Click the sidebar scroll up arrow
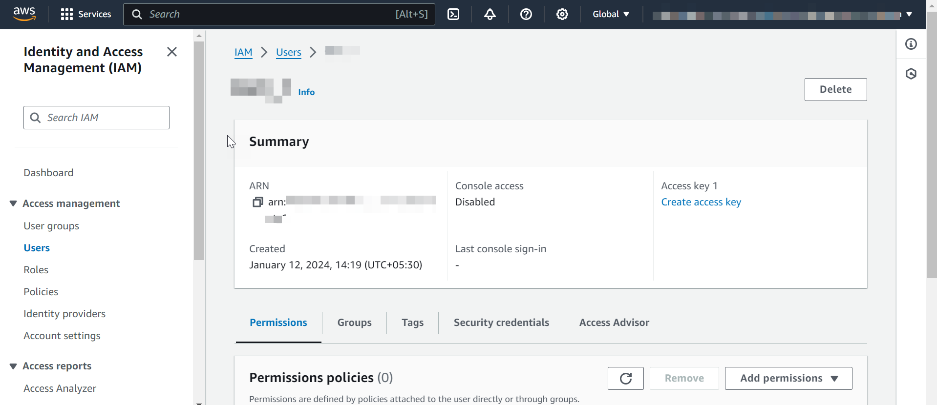This screenshot has height=405, width=937. [199, 36]
